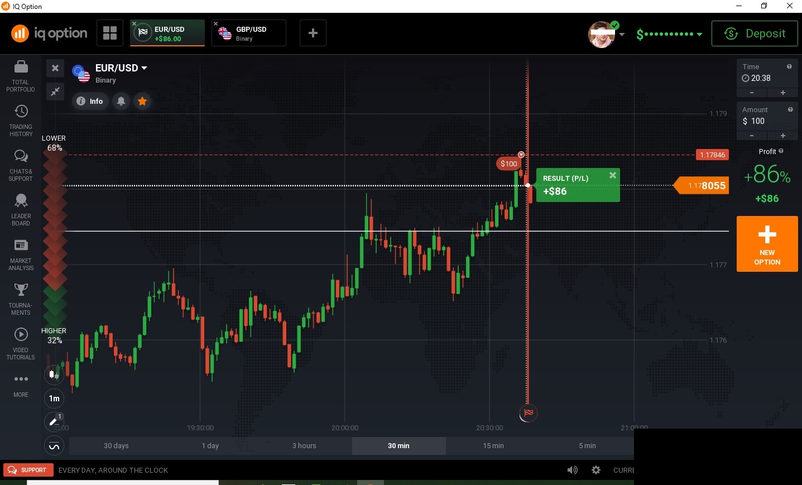Close the GBP/USD asset tab
The width and height of the screenshot is (802, 485).
(x=215, y=23)
